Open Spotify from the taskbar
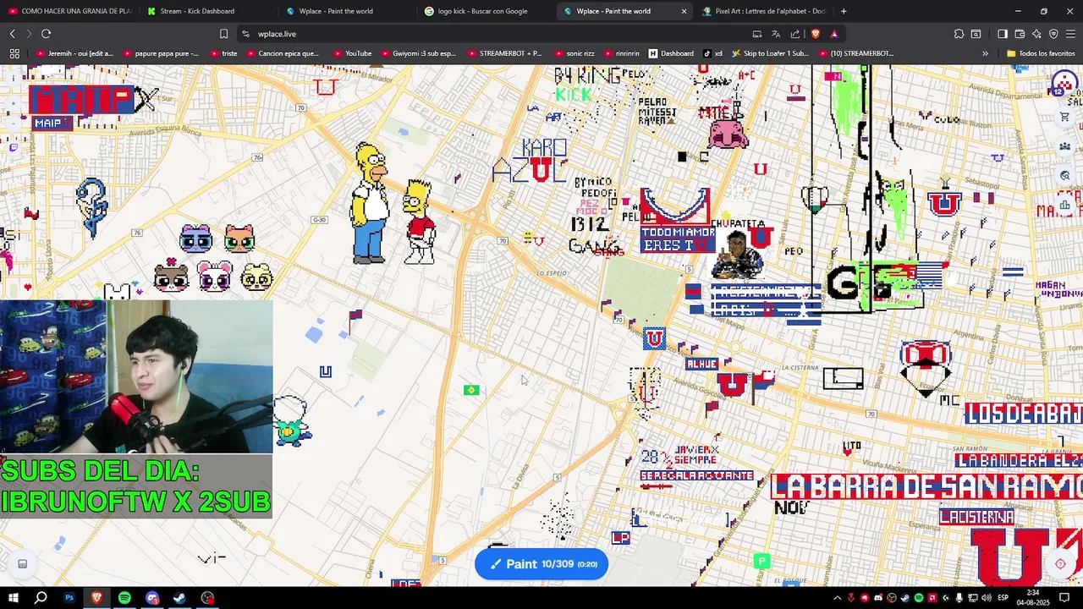The width and height of the screenshot is (1083, 609). point(124,598)
